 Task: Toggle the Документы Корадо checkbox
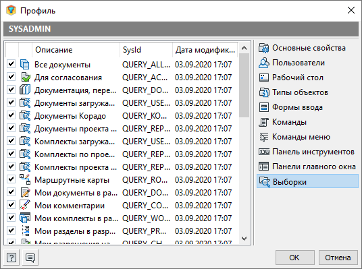tap(11, 115)
